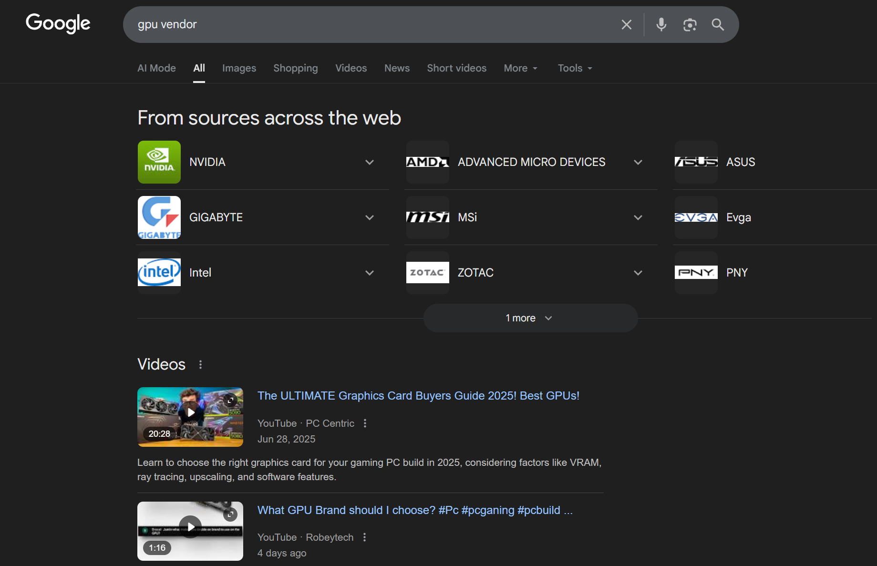Expand the NVIDIA entry chevron
The height and width of the screenshot is (566, 877).
tap(370, 162)
